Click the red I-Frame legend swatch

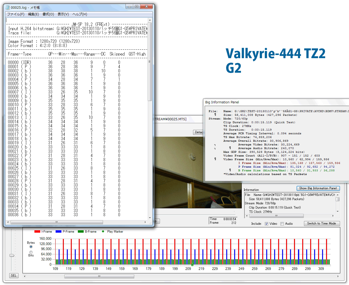tap(37, 232)
